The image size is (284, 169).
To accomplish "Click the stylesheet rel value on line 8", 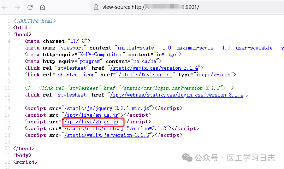I will coord(72,68).
